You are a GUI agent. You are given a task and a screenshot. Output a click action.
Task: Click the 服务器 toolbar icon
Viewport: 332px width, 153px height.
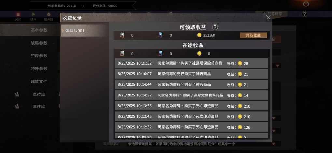[x=49, y=14]
